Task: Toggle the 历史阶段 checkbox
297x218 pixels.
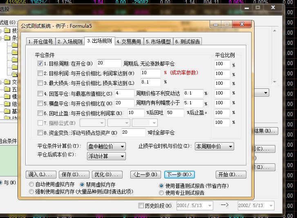Action: click(x=141, y=206)
